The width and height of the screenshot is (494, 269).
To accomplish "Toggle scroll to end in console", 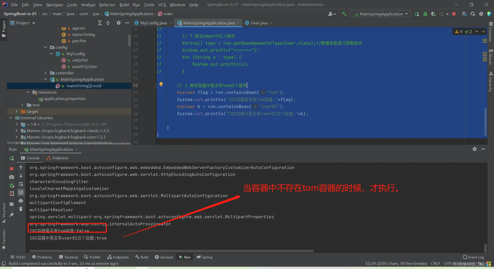I will pos(21,192).
